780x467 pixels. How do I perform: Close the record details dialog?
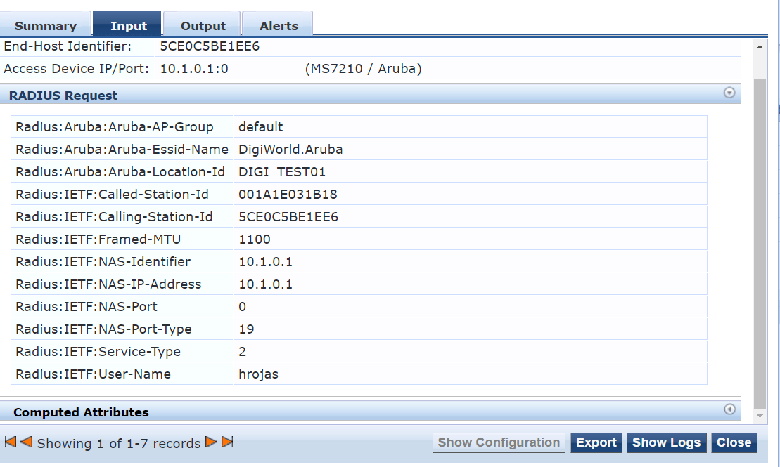pos(734,442)
